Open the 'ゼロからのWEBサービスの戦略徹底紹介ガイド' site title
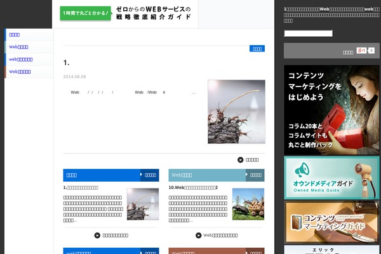The height and width of the screenshot is (254, 381). click(153, 13)
